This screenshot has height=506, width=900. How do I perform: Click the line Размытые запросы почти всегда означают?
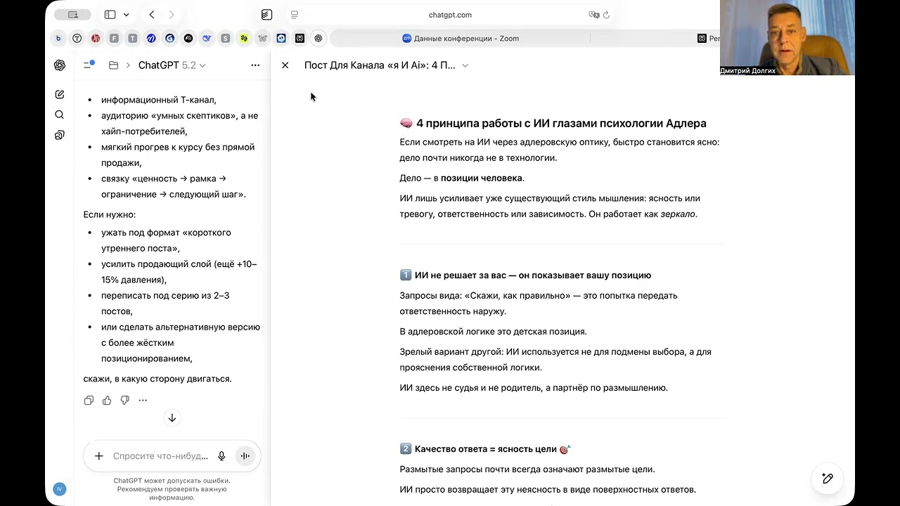(527, 469)
